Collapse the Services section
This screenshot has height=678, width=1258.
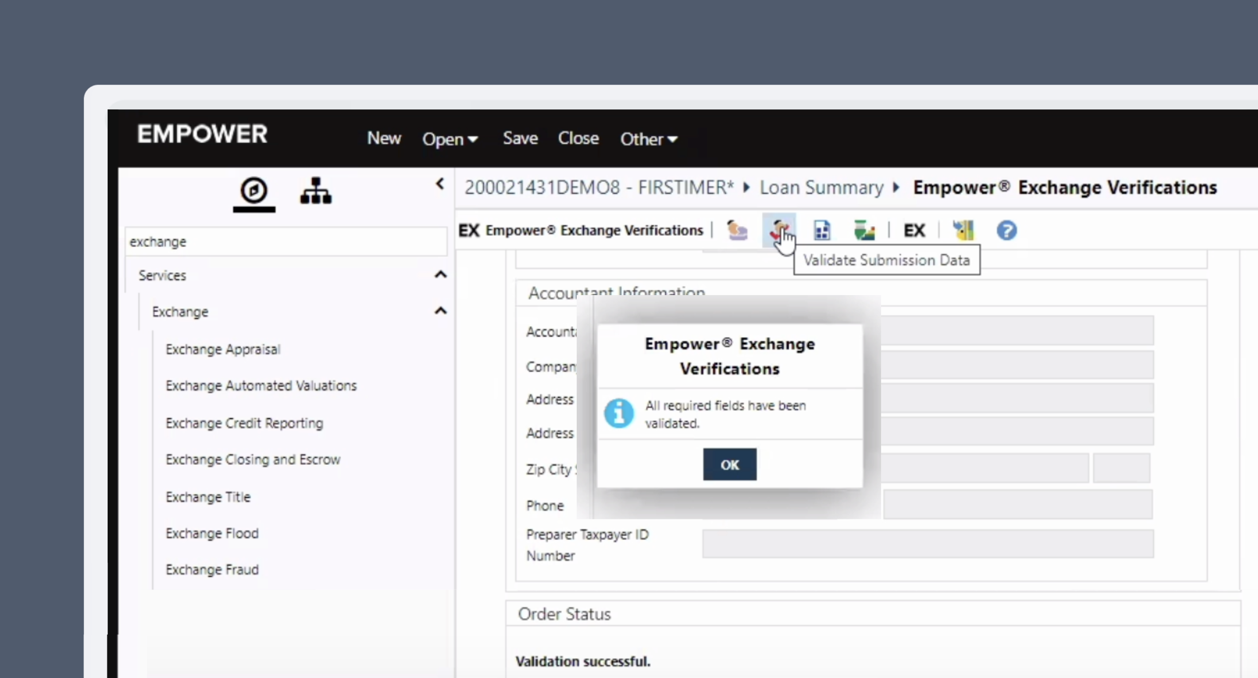point(440,274)
